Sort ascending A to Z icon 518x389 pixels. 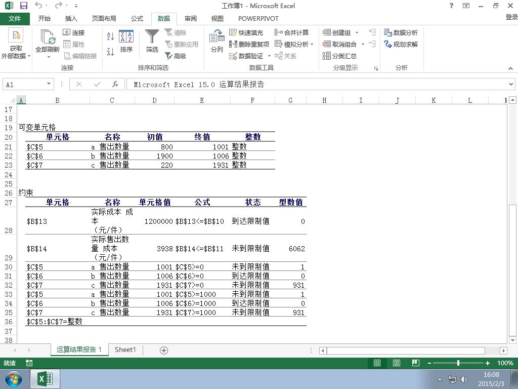click(110, 36)
